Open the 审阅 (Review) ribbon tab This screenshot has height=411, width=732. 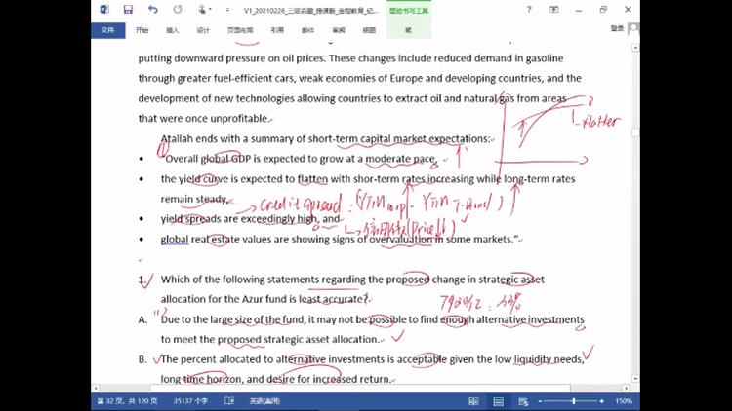click(x=338, y=30)
